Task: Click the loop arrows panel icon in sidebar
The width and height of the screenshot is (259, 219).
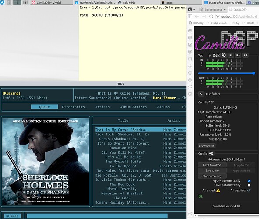Action: (190, 87)
